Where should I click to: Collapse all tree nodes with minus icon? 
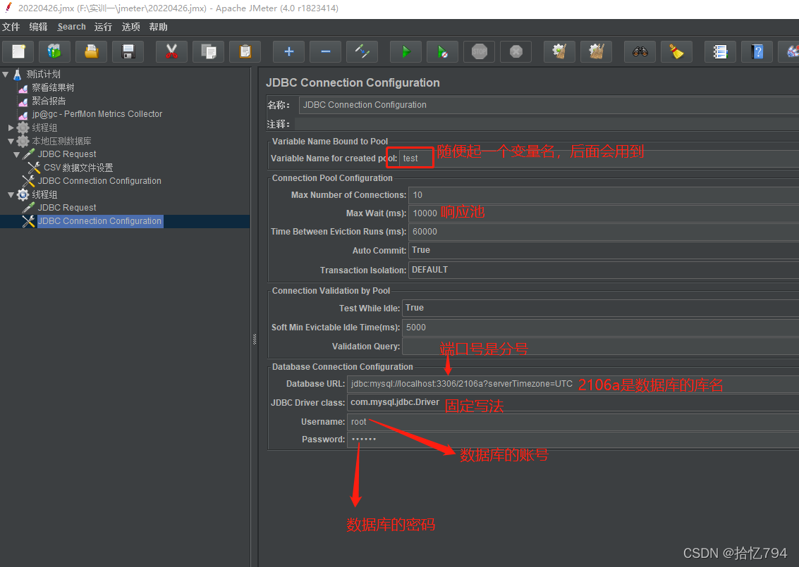(x=326, y=51)
